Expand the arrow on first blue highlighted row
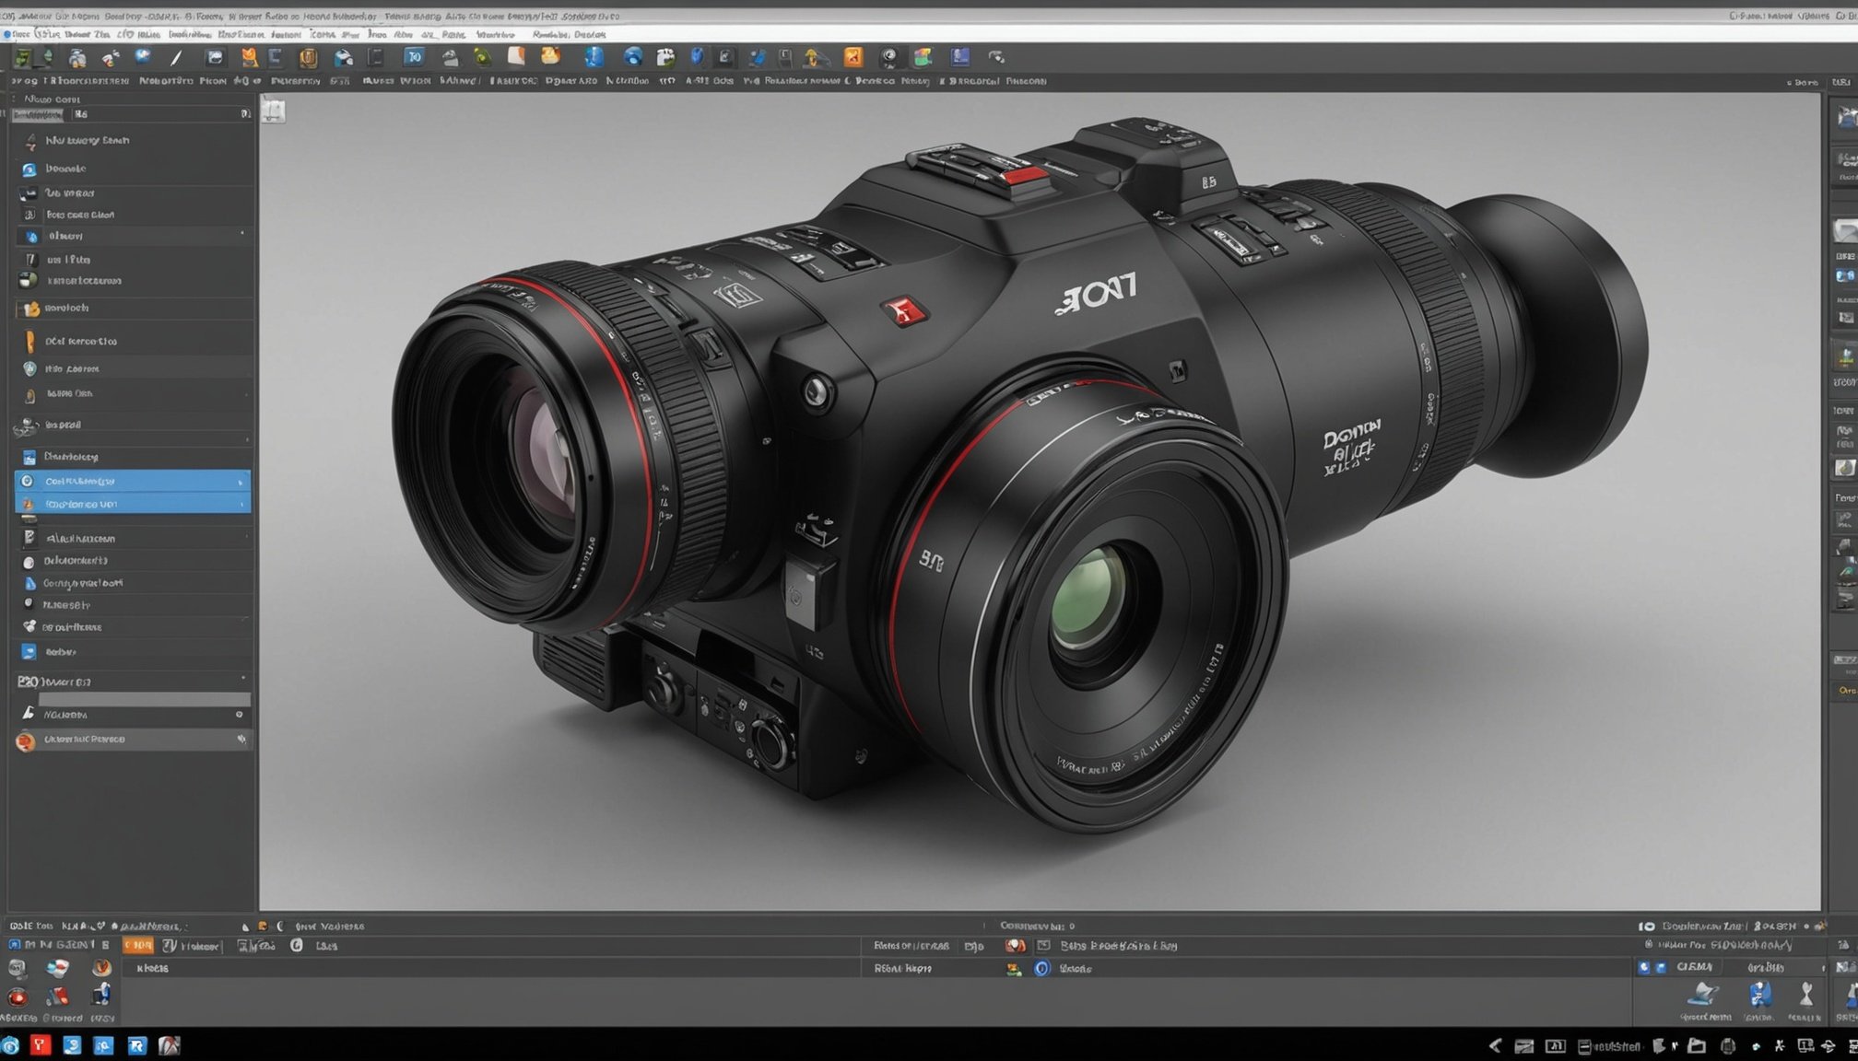The image size is (1858, 1061). [241, 482]
